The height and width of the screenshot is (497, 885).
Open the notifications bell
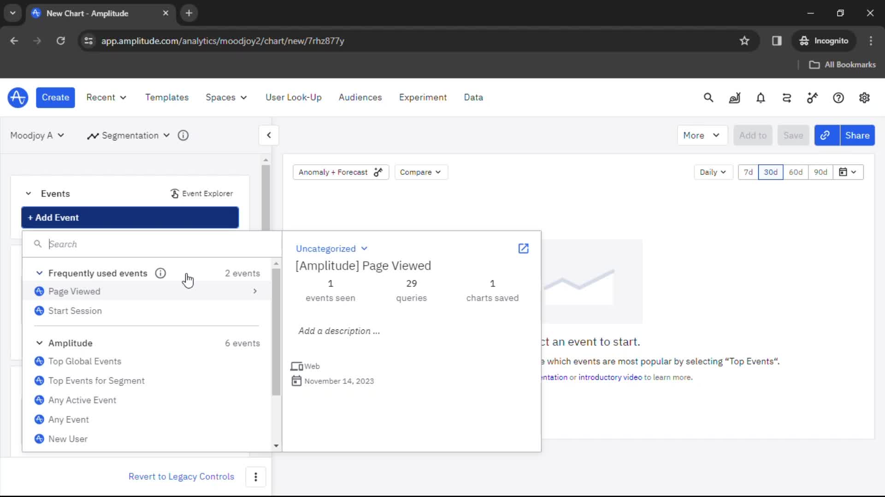761,98
